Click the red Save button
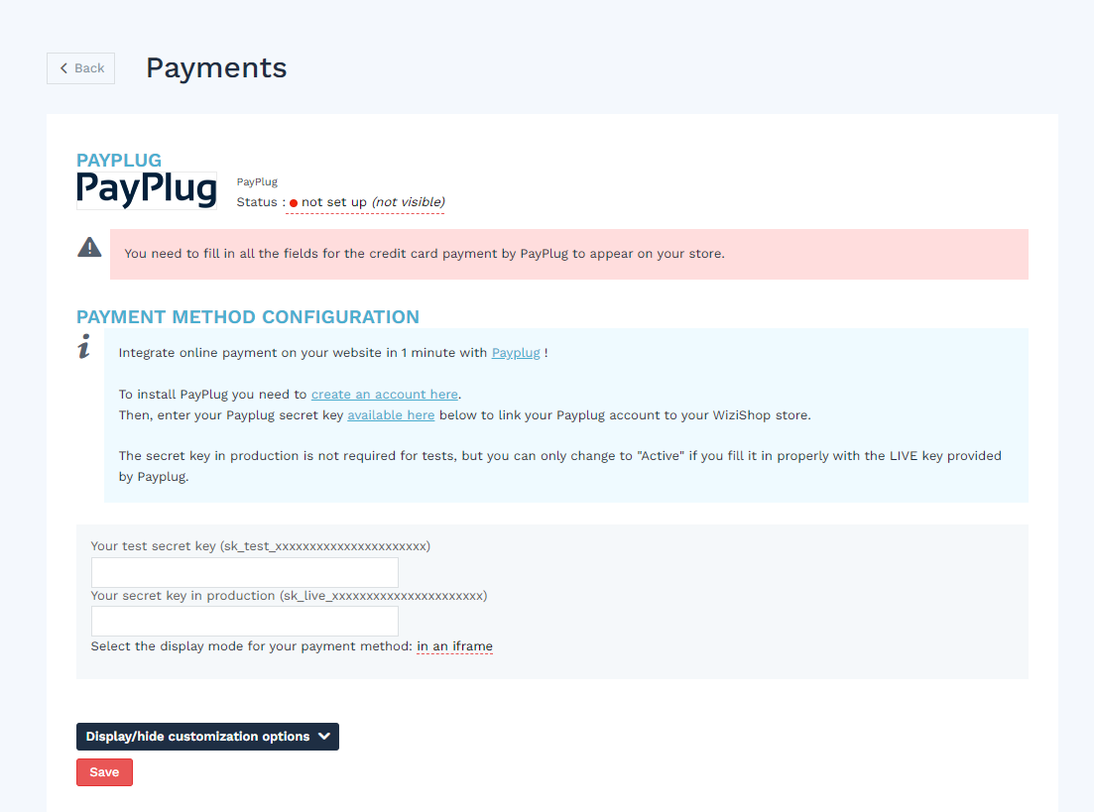This screenshot has width=1094, height=812. 105,772
